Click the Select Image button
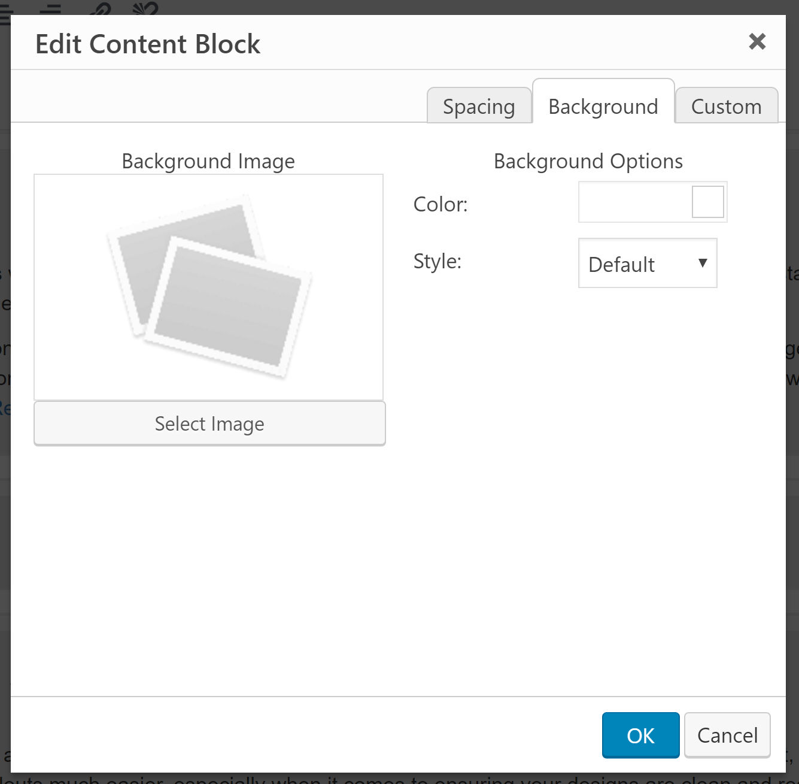 pyautogui.click(x=209, y=423)
